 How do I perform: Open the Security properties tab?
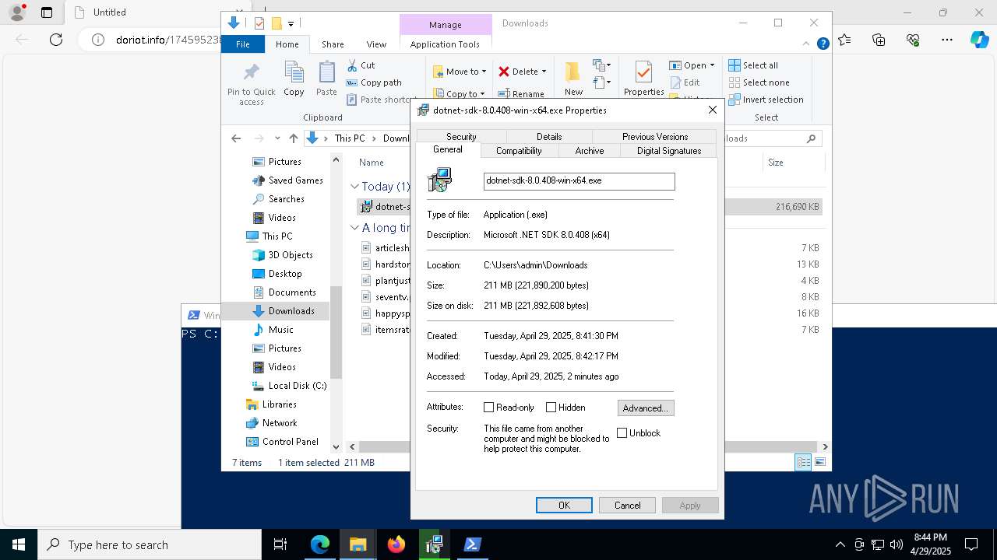(x=461, y=137)
